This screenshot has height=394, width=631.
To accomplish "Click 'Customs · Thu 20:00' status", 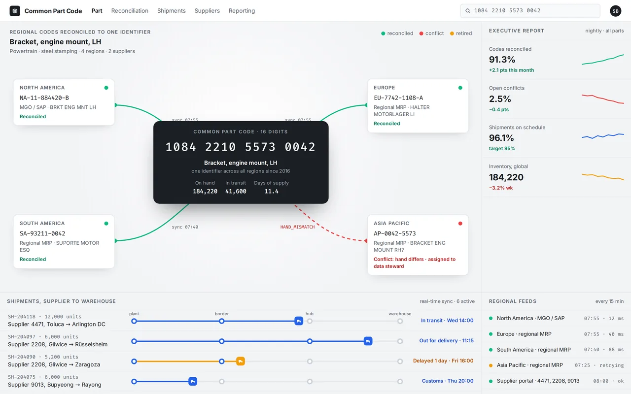I will click(448, 381).
